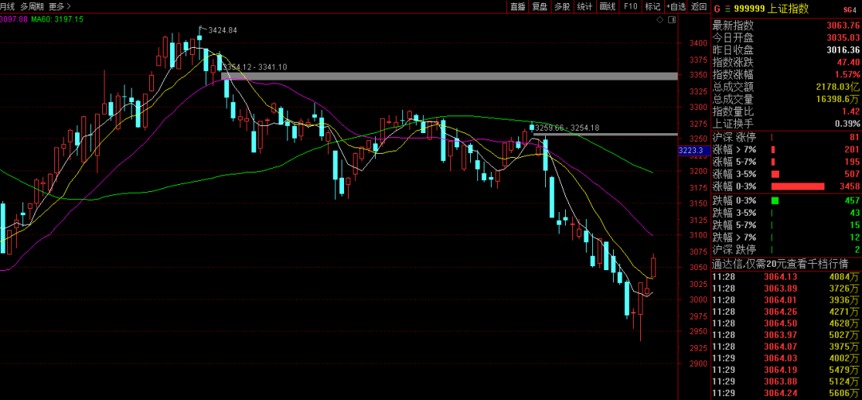
Task: Click the 跌幅 > 7% row count 12
Action: (x=854, y=237)
